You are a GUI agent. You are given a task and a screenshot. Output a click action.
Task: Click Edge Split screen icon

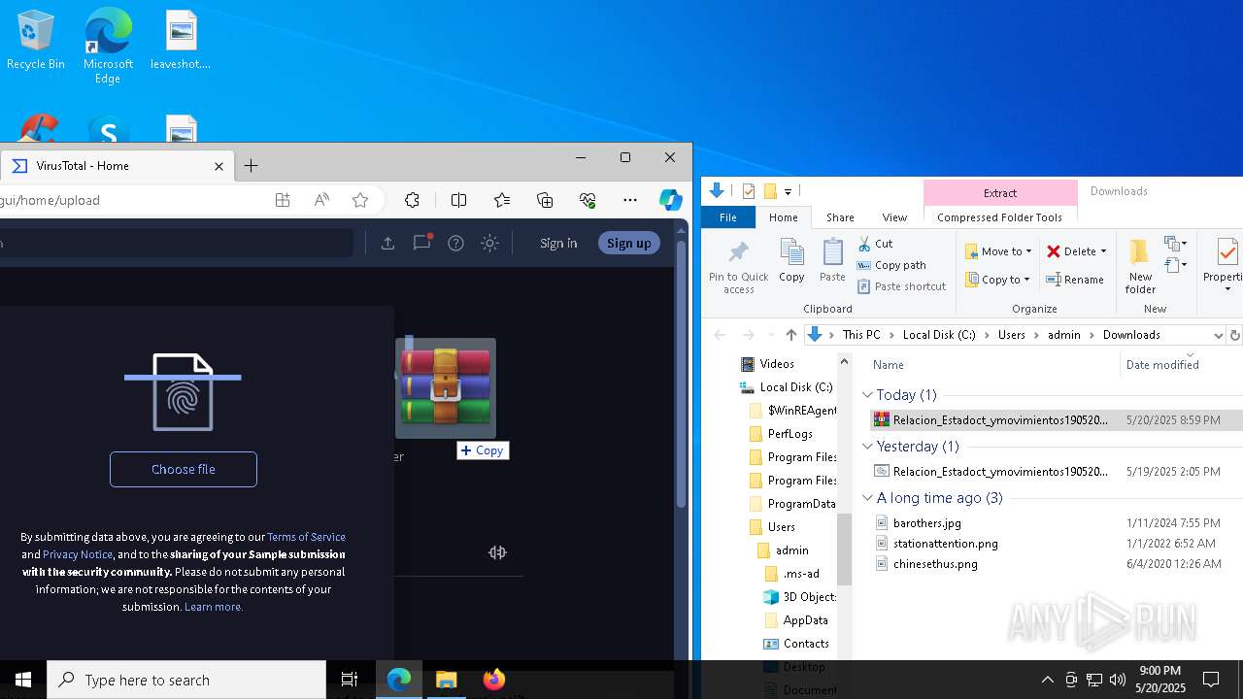coord(458,200)
